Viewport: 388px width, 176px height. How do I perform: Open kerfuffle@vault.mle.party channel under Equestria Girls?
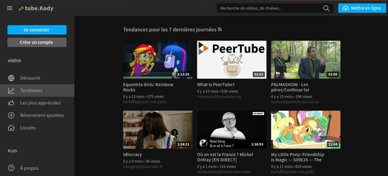[x=145, y=102]
